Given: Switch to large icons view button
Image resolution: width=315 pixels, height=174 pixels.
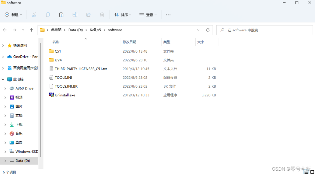Looking at the screenshot, I should [x=312, y=172].
